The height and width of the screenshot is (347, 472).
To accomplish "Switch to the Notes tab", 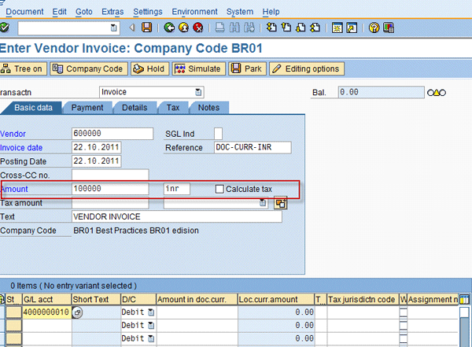I will pyautogui.click(x=208, y=108).
